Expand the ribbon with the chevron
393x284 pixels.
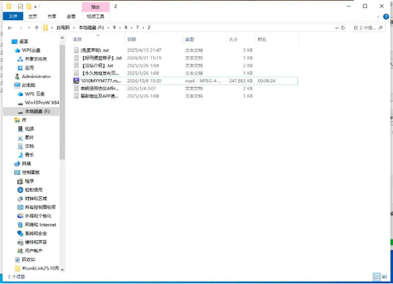[378, 17]
